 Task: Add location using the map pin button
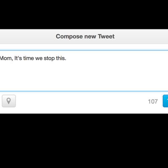9,101
